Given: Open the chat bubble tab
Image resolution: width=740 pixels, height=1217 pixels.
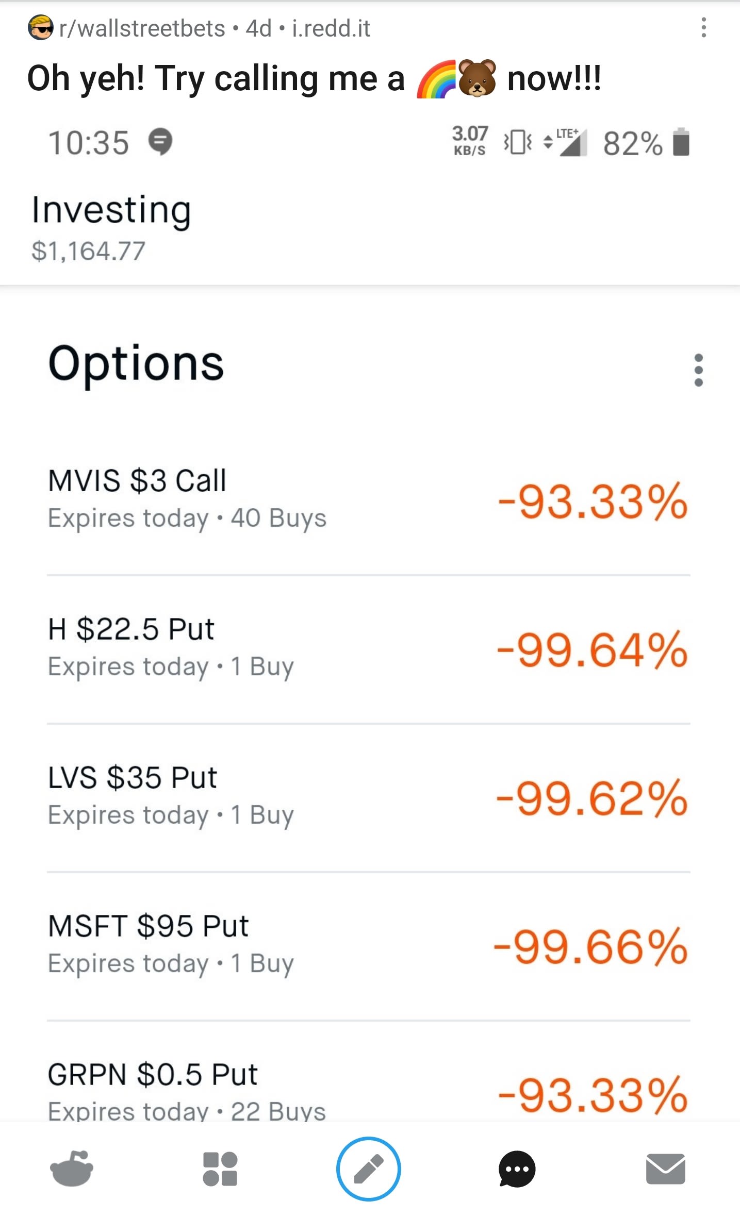Looking at the screenshot, I should [517, 1169].
